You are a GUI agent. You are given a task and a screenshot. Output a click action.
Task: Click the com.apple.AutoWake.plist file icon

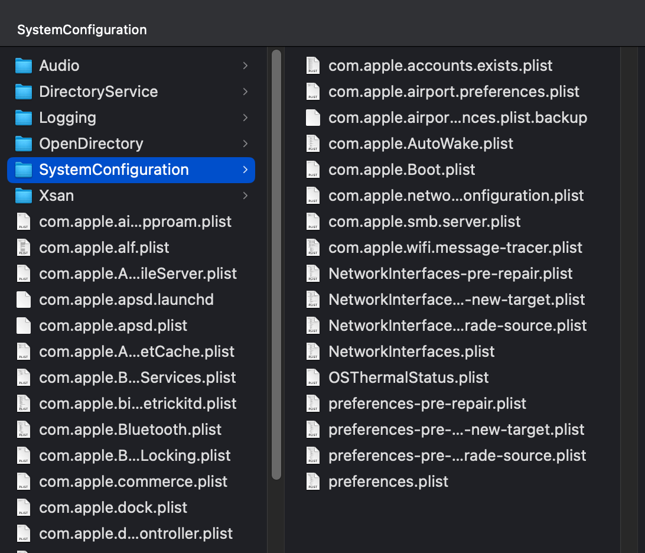click(x=313, y=144)
